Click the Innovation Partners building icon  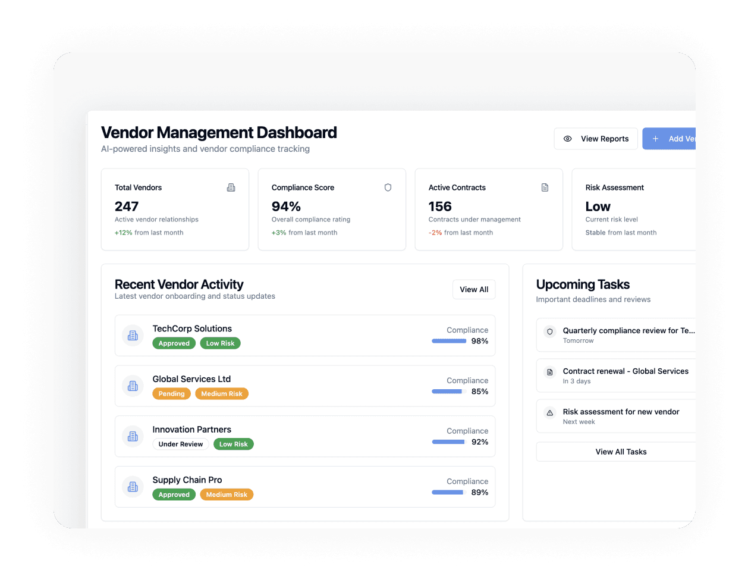pos(133,437)
